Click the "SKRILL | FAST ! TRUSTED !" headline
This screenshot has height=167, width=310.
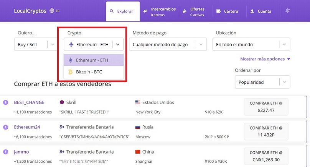[x=84, y=112]
